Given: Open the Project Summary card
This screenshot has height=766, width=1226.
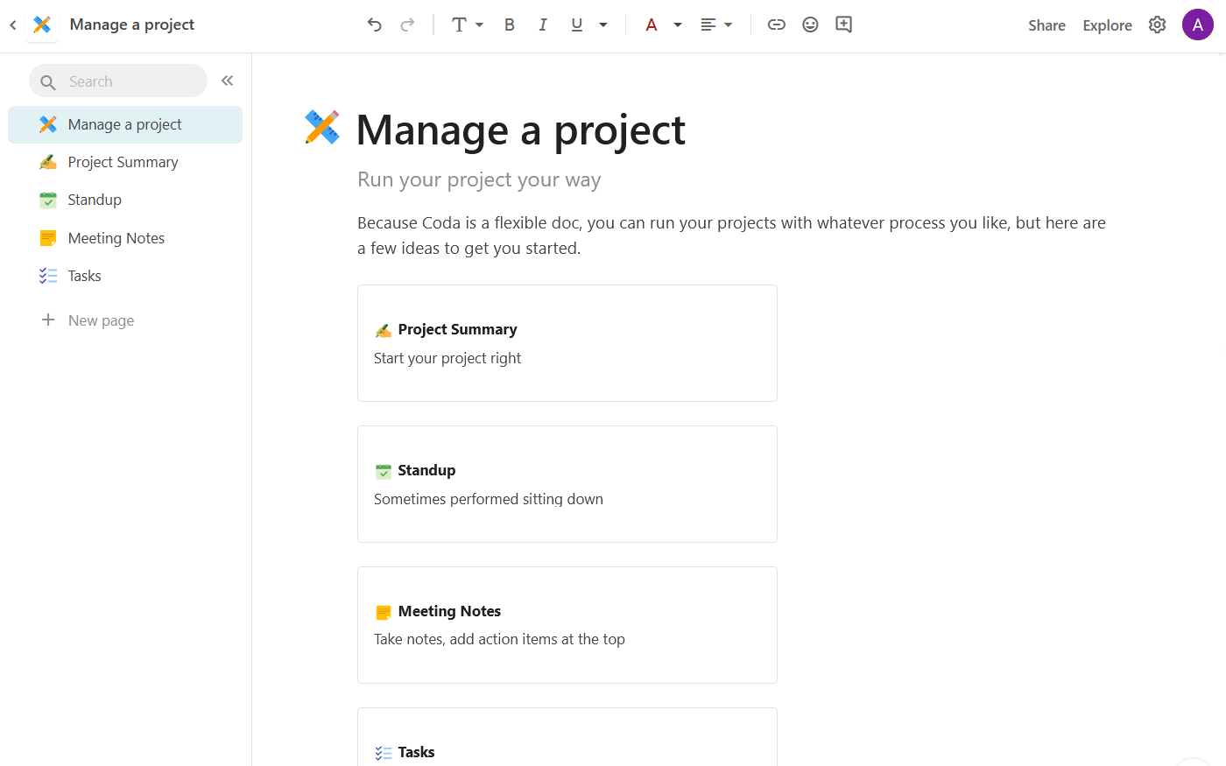Looking at the screenshot, I should pos(567,343).
